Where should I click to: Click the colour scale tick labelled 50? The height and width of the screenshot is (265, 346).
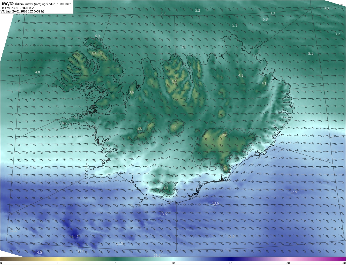tap(344, 263)
